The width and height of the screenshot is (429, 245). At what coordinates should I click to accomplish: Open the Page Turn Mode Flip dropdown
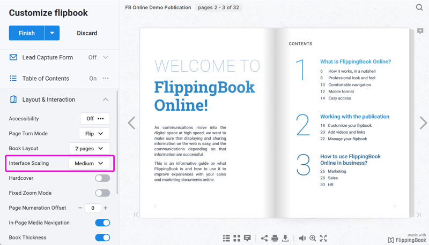click(x=94, y=133)
